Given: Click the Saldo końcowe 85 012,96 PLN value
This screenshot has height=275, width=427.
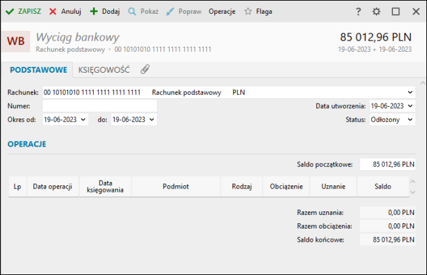Looking at the screenshot, I should coord(388,240).
